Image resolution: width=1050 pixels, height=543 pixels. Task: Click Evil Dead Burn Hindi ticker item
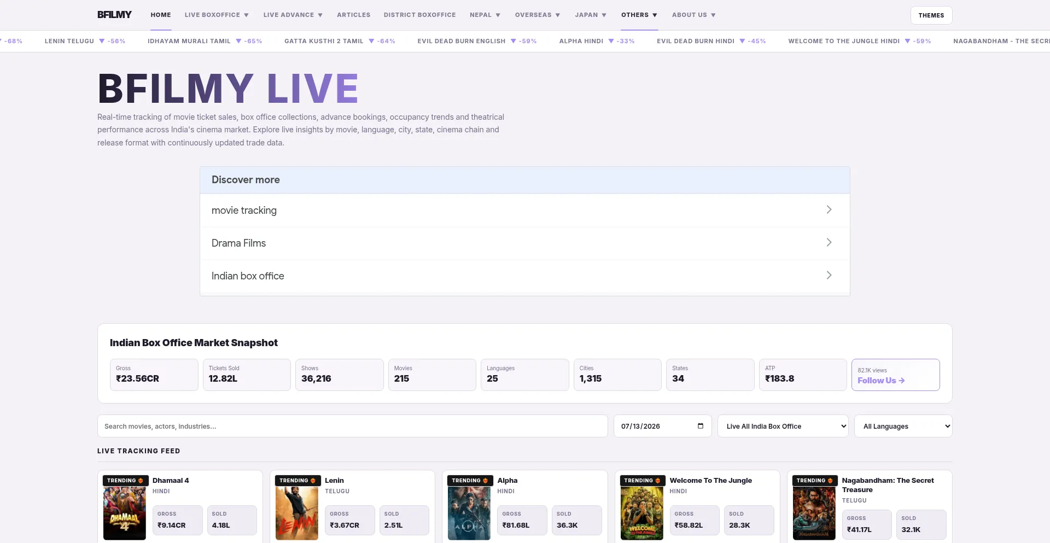click(x=711, y=41)
